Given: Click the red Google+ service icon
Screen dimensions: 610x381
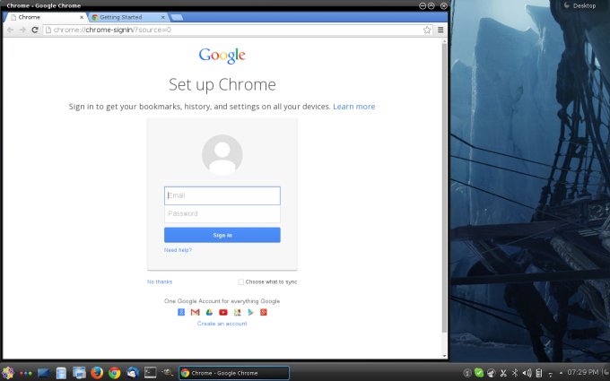Looking at the screenshot, I should pos(264,312).
